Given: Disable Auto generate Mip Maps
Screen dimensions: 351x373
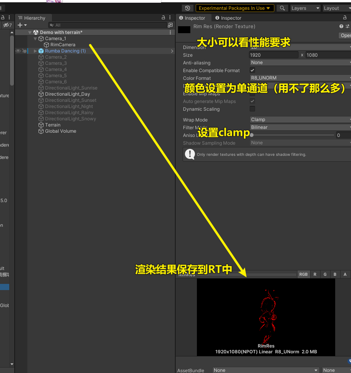Looking at the screenshot, I should (x=252, y=101).
